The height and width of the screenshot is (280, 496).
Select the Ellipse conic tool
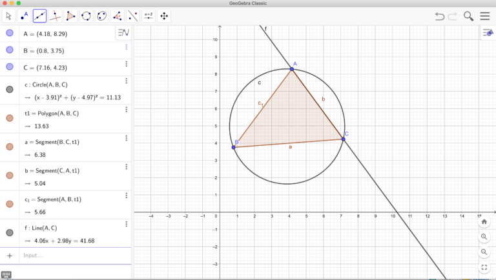click(102, 16)
